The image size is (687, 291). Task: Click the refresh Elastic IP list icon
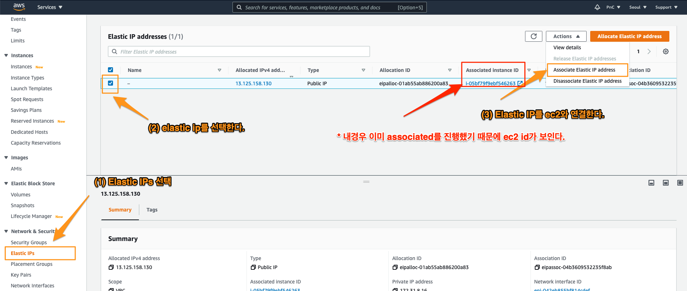(533, 36)
